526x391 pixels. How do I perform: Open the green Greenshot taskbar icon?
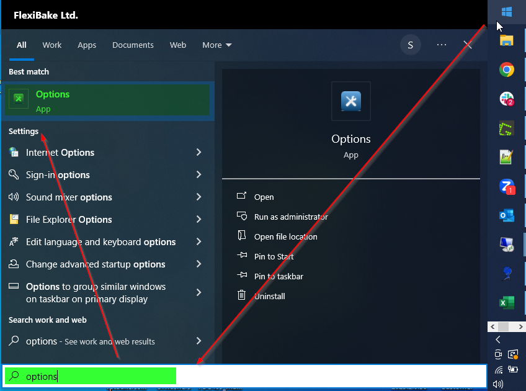pos(507,128)
